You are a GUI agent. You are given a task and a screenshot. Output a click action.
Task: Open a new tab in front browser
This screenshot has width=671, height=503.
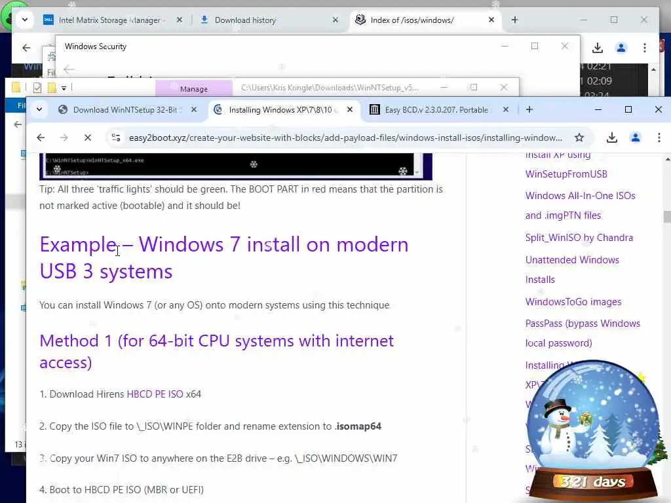[529, 110]
